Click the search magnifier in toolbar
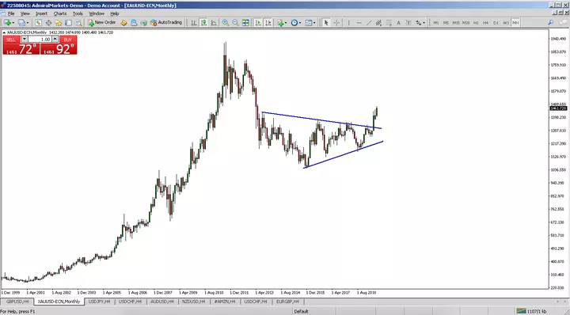The height and width of the screenshot is (315, 570). 551,22
